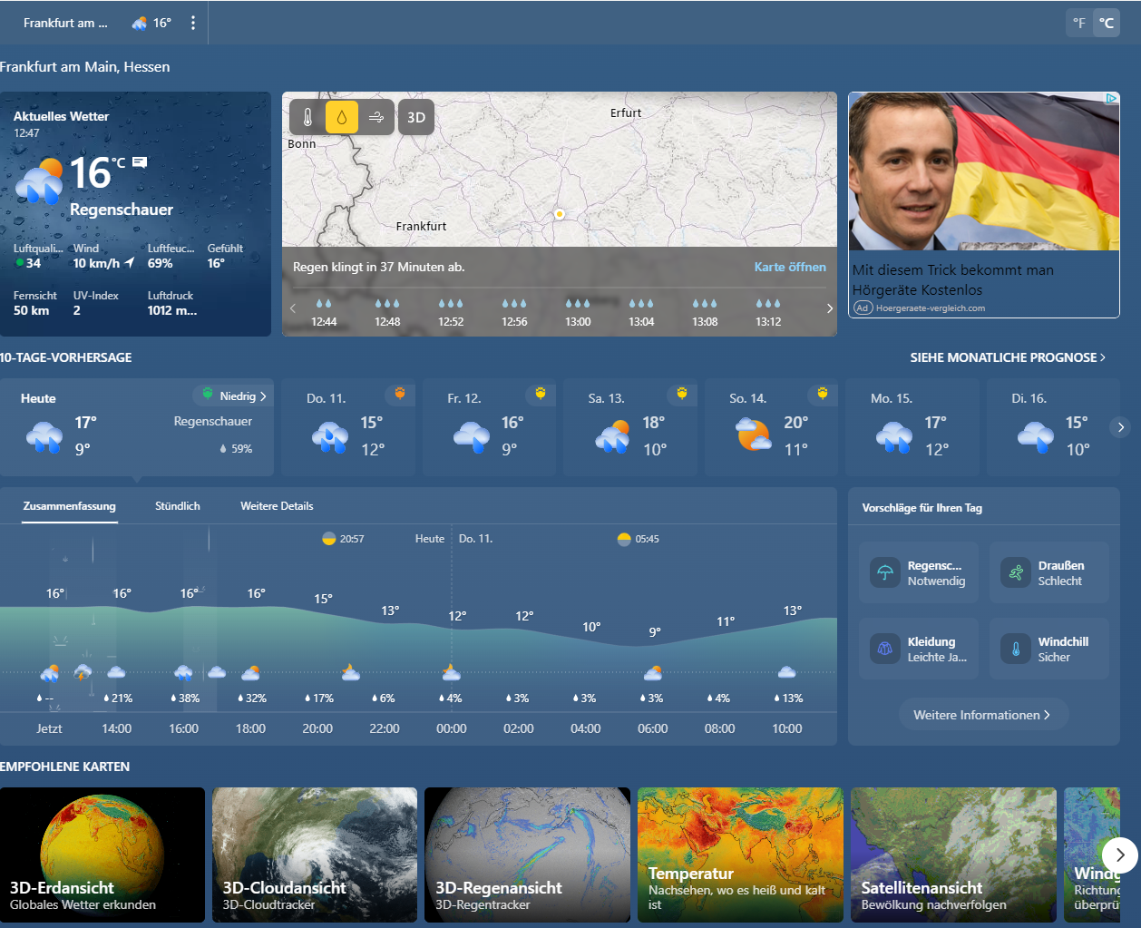The height and width of the screenshot is (928, 1141).
Task: Open Hoergeraete-vergleich.com ad link
Action: coord(931,308)
